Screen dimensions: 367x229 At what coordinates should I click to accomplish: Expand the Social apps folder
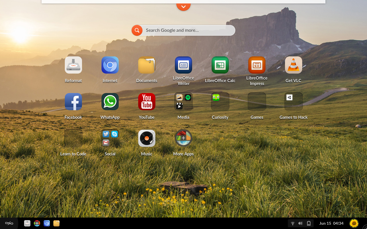(x=110, y=138)
